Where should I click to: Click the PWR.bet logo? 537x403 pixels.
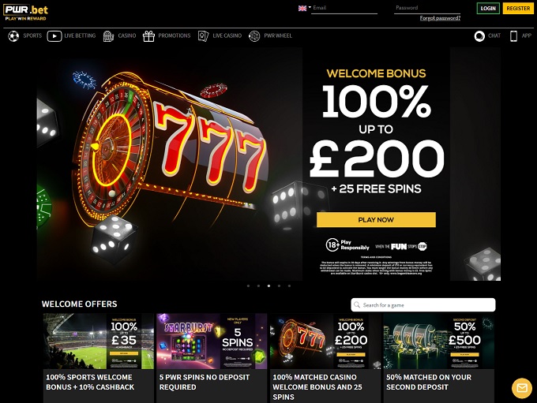(26, 12)
